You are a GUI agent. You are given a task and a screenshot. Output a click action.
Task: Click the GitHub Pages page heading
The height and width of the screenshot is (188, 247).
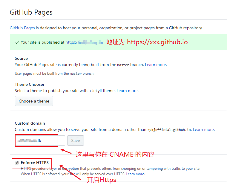click(x=31, y=13)
